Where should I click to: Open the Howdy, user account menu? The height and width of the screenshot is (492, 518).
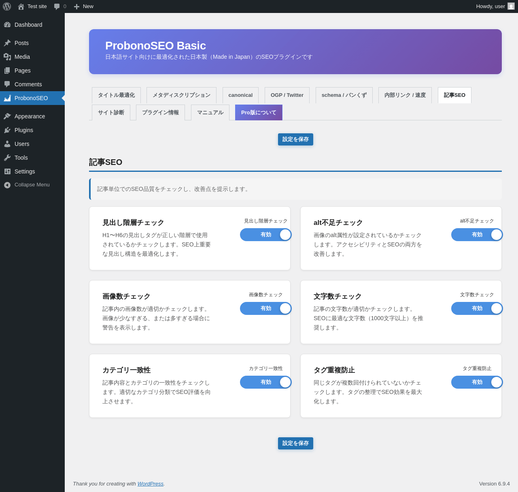coord(495,6)
